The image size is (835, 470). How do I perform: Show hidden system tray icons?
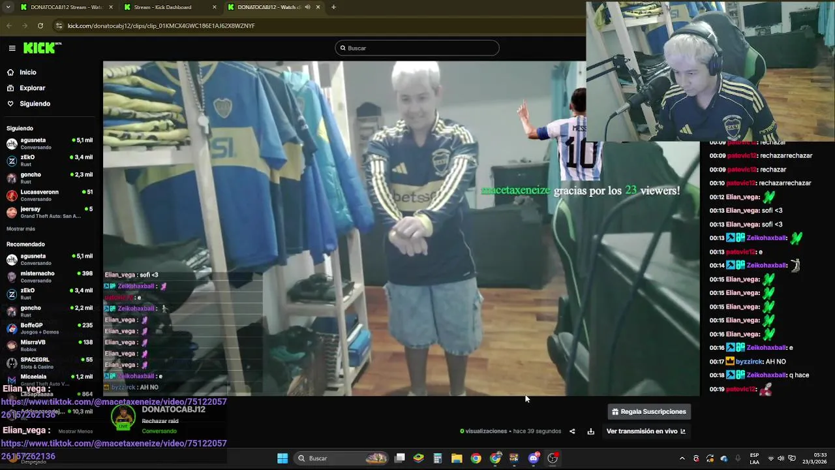point(682,458)
